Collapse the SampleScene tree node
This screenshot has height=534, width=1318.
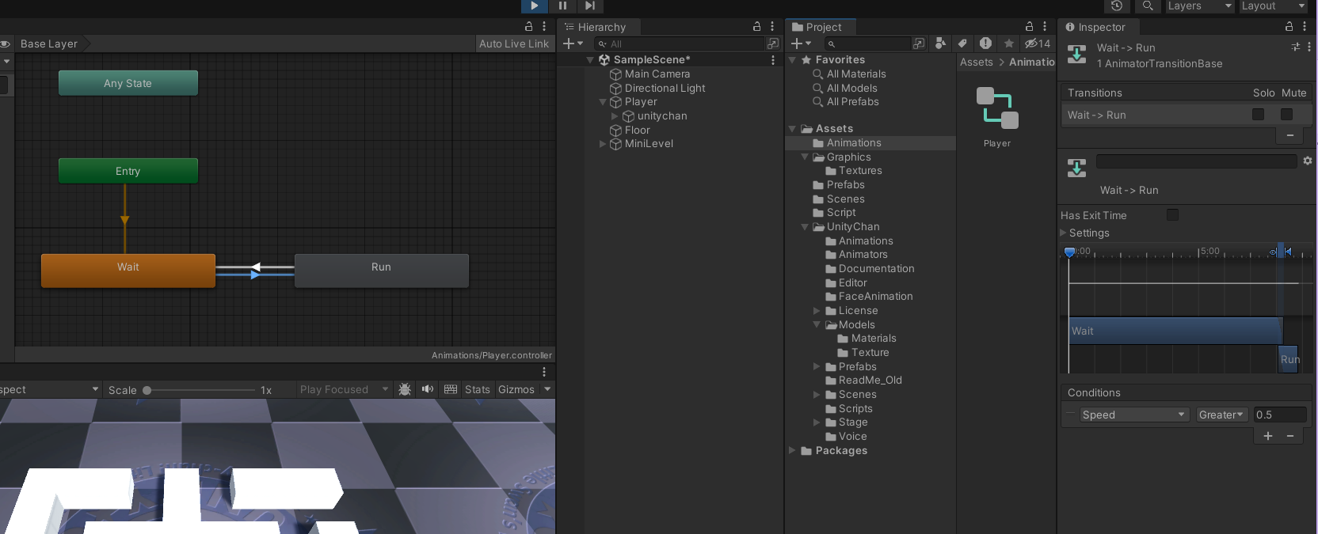pyautogui.click(x=590, y=60)
